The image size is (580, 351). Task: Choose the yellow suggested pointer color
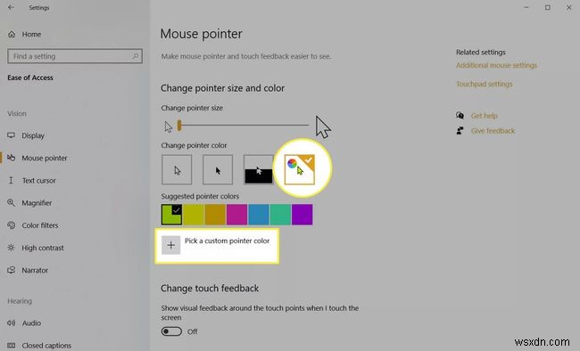pyautogui.click(x=194, y=215)
